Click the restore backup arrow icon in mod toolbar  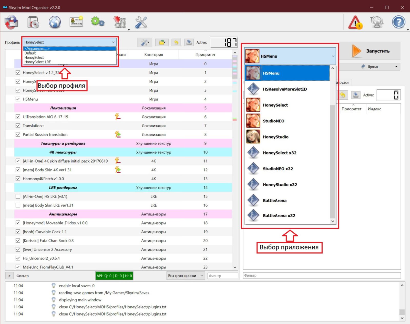(x=176, y=43)
